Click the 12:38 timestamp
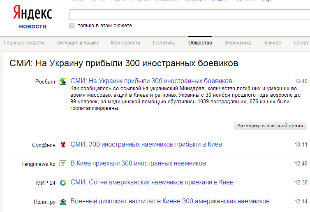 click(301, 182)
